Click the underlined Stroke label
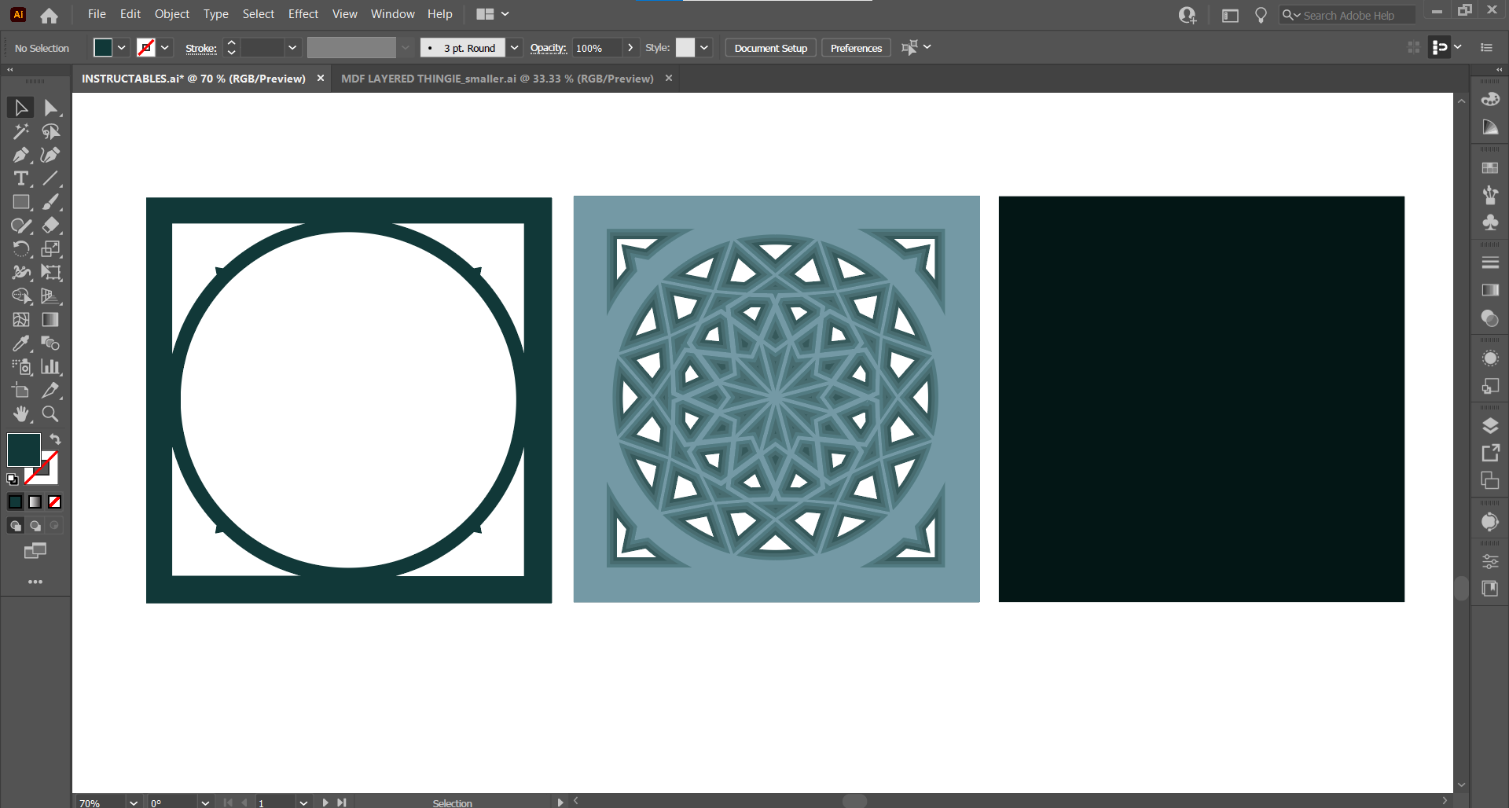 [201, 48]
